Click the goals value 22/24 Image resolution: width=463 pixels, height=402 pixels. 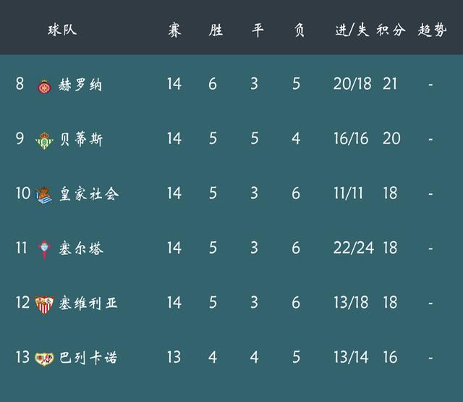click(354, 248)
